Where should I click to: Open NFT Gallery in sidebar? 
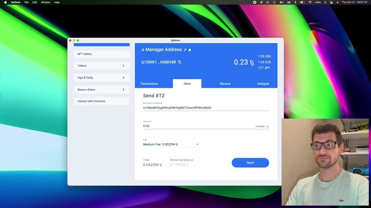pos(102,54)
